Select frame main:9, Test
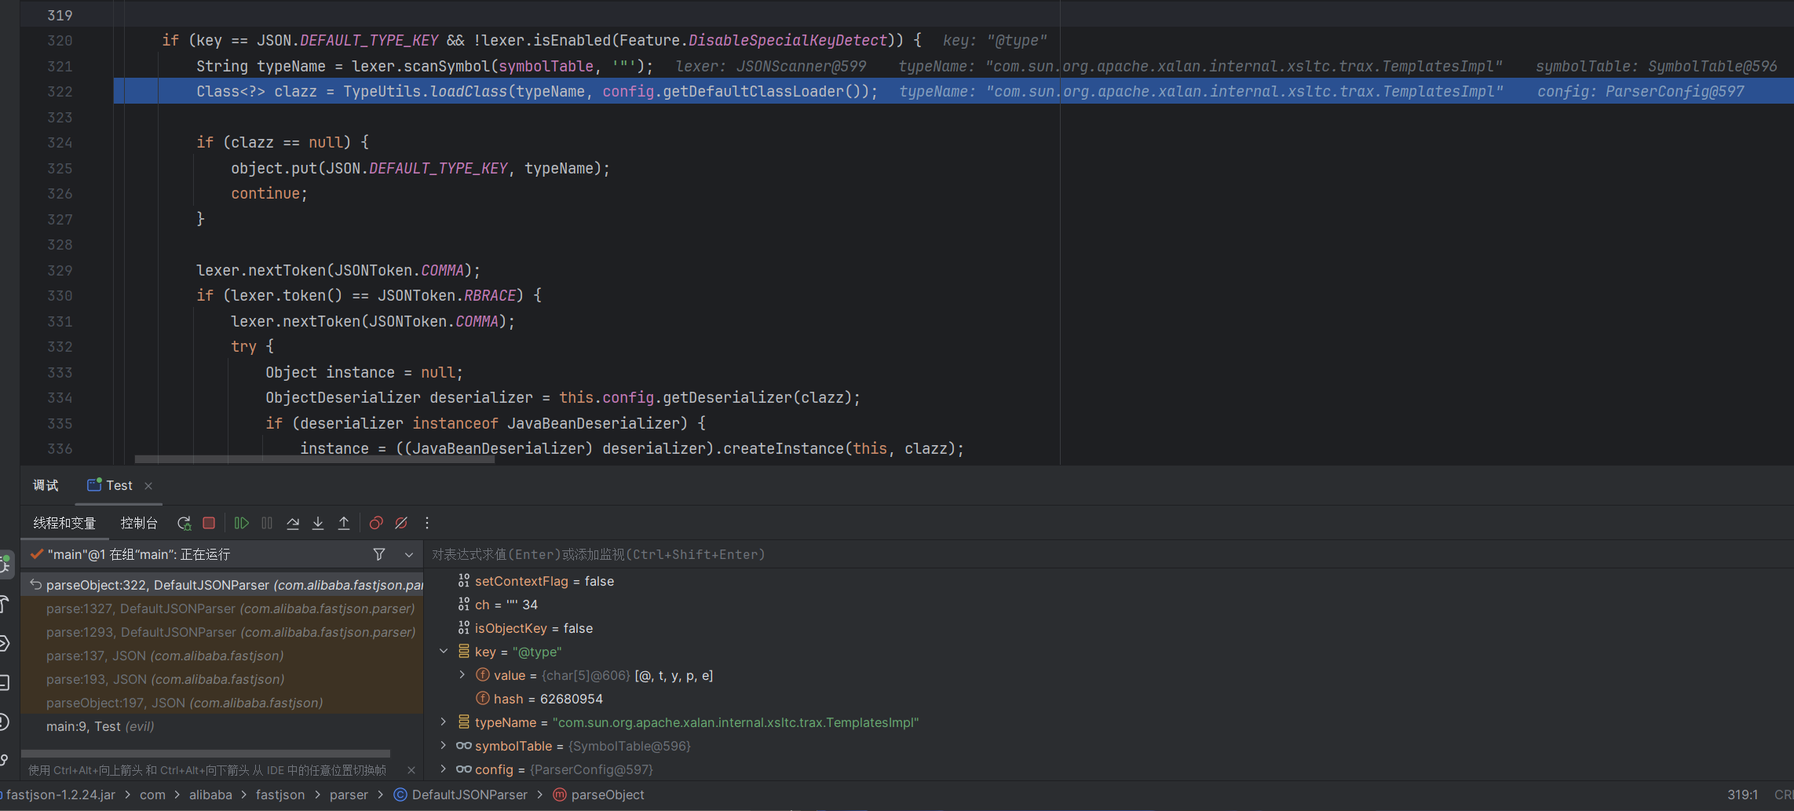The image size is (1794, 811). 221,726
